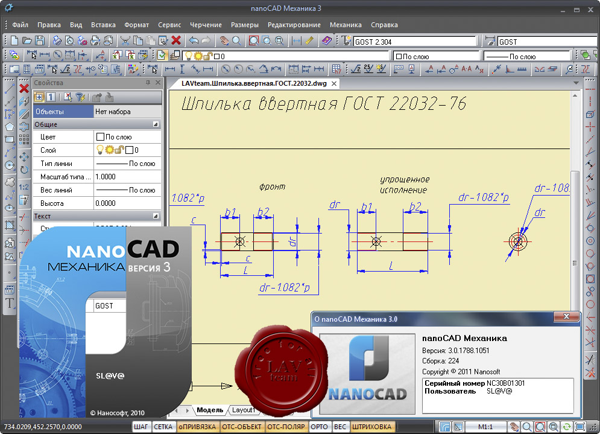This screenshot has height=434, width=600.
Task: Click the 1:2 Scale tool
Action: [x=24, y=187]
